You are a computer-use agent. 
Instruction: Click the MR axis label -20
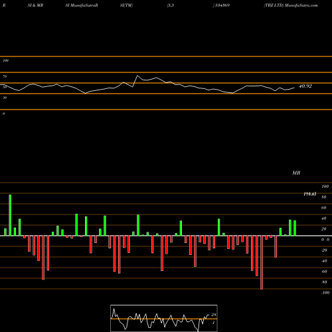[324, 250]
